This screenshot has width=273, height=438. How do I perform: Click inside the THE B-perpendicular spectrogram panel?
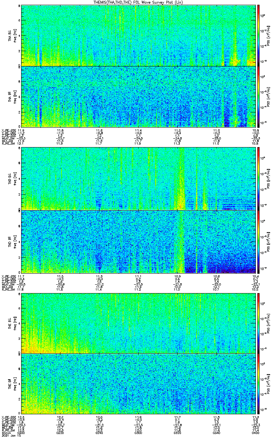point(138,323)
